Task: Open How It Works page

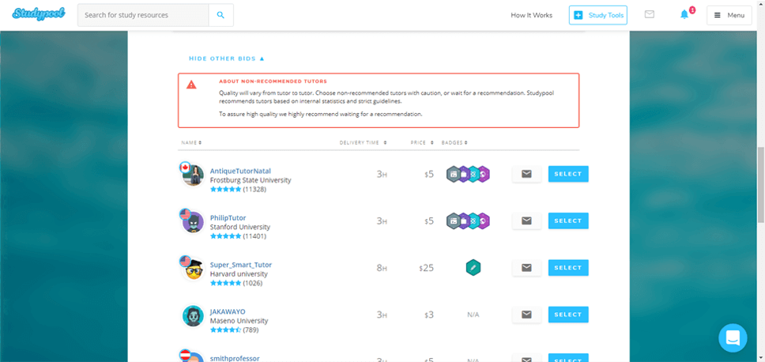Action: 531,15
